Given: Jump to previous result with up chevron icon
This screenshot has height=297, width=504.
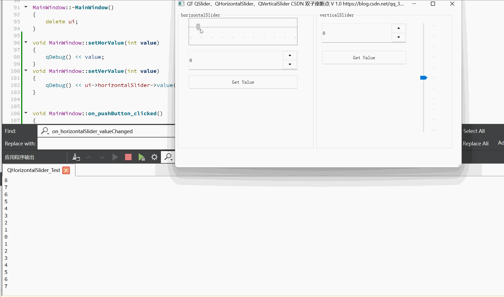Looking at the screenshot, I should click(89, 157).
